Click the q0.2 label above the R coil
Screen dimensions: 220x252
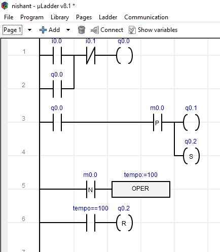click(x=124, y=208)
